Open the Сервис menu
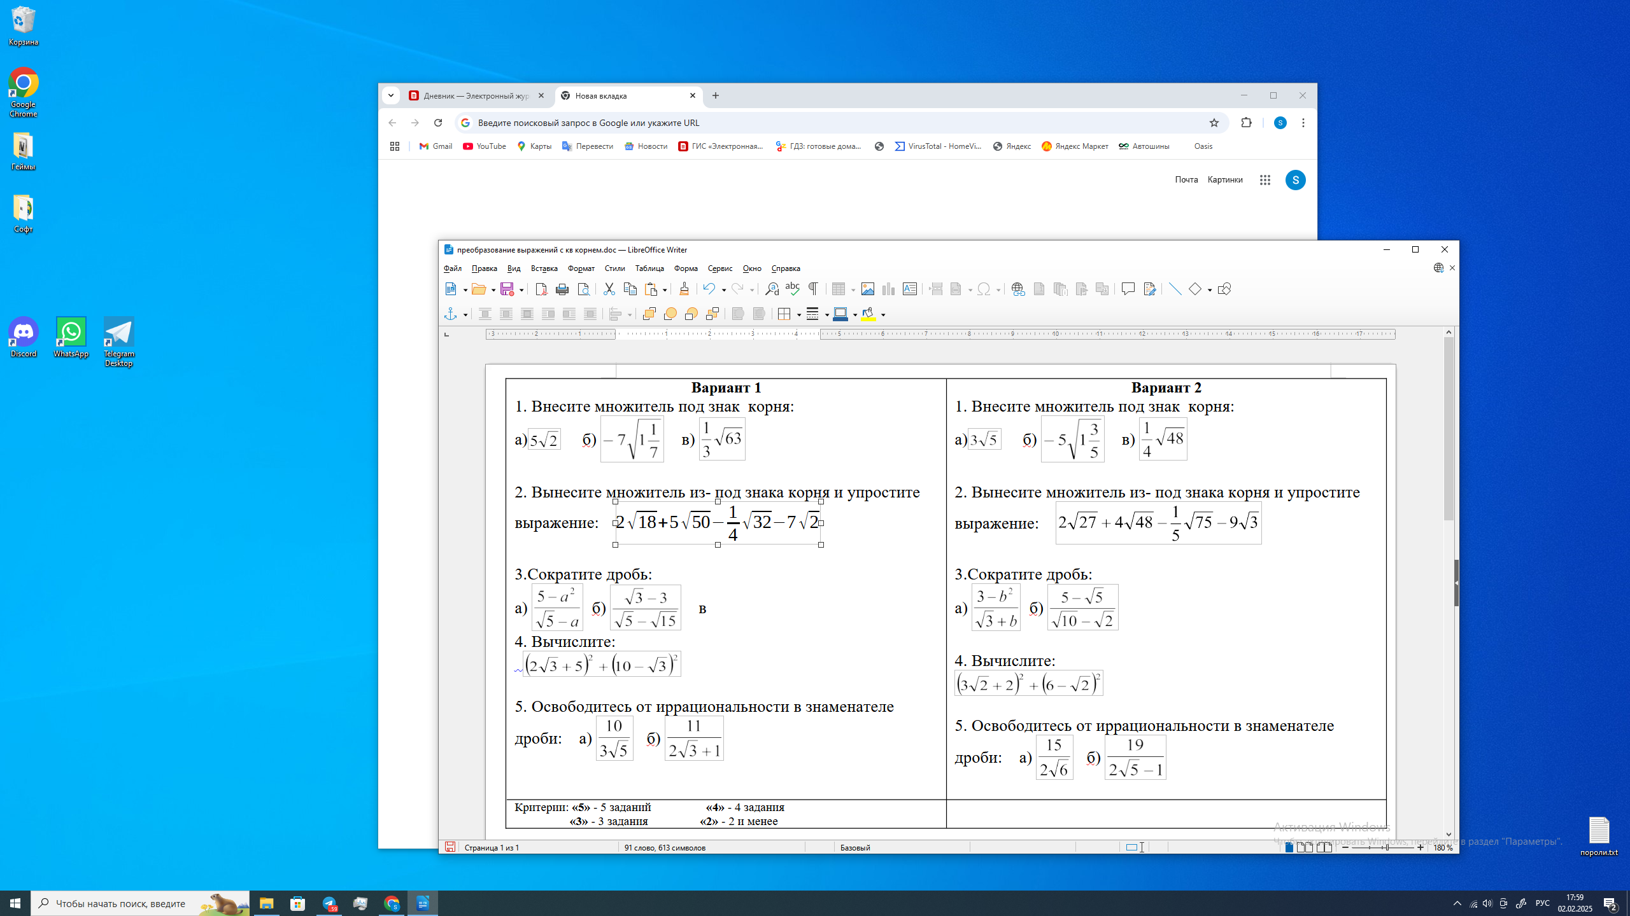The image size is (1630, 916). (x=720, y=268)
